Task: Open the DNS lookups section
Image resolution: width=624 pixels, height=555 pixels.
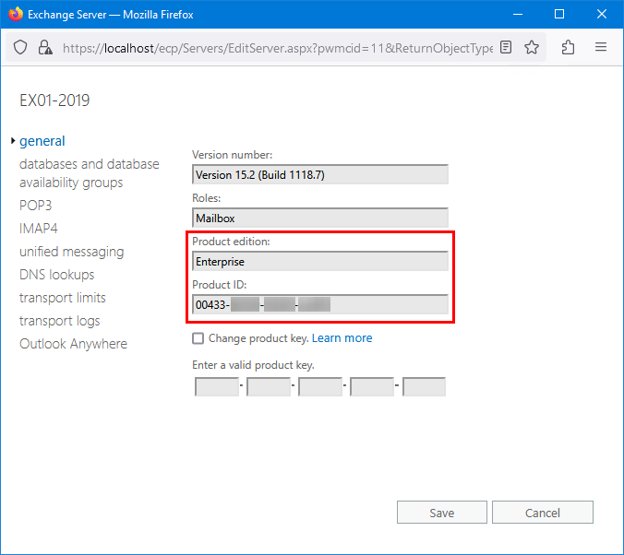Action: coord(57,275)
